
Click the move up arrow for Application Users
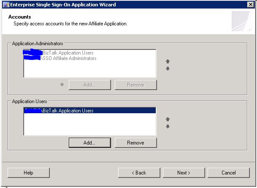click(168, 119)
